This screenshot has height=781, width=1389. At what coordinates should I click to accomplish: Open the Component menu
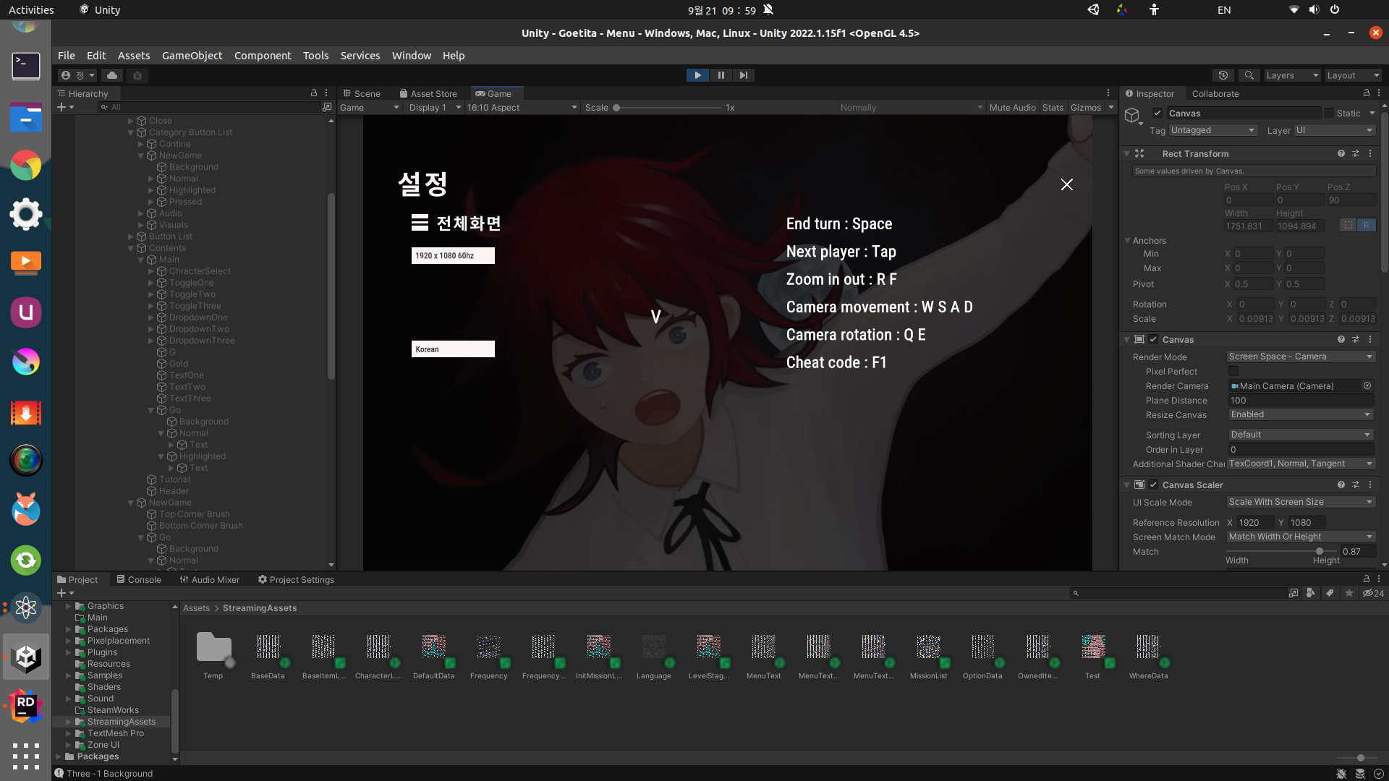263,56
